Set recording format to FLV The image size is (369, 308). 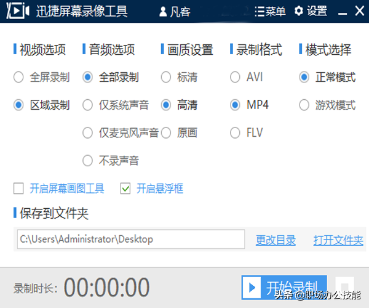tap(247, 132)
